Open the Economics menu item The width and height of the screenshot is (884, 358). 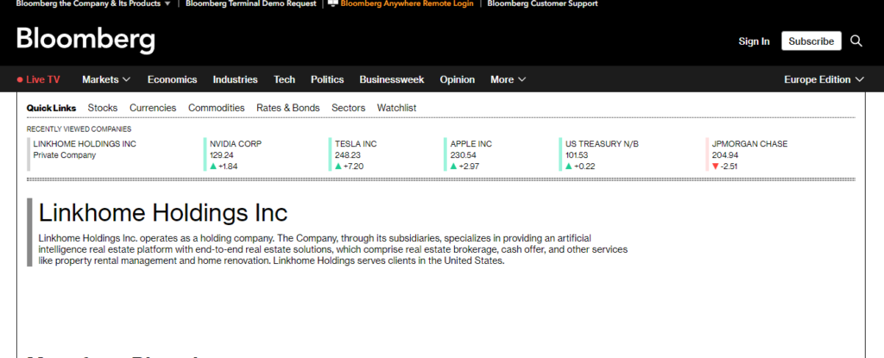pyautogui.click(x=172, y=79)
